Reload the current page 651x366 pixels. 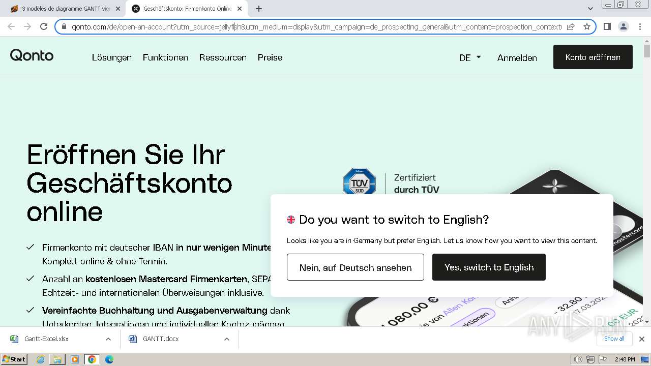pyautogui.click(x=44, y=26)
